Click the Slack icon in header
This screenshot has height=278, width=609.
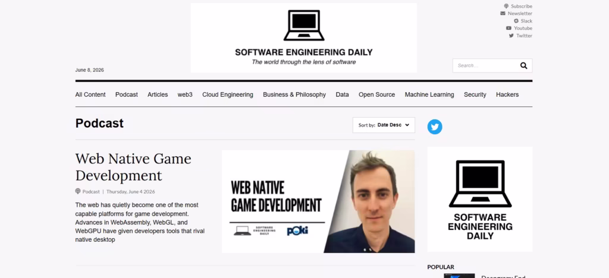point(516,21)
